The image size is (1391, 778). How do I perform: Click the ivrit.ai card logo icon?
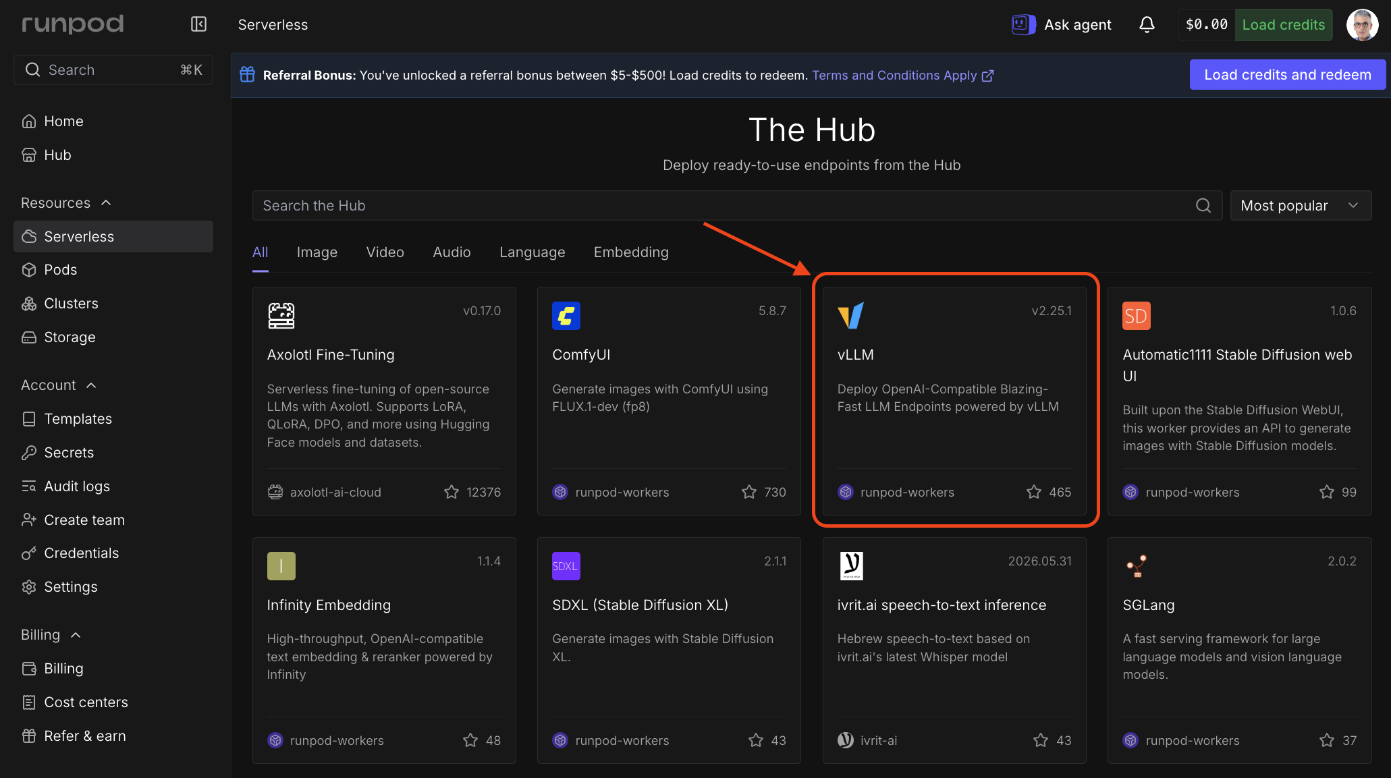tap(851, 566)
